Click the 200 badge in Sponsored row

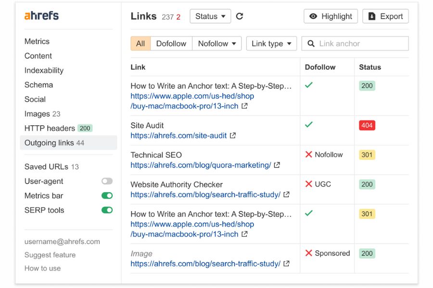[x=367, y=253]
